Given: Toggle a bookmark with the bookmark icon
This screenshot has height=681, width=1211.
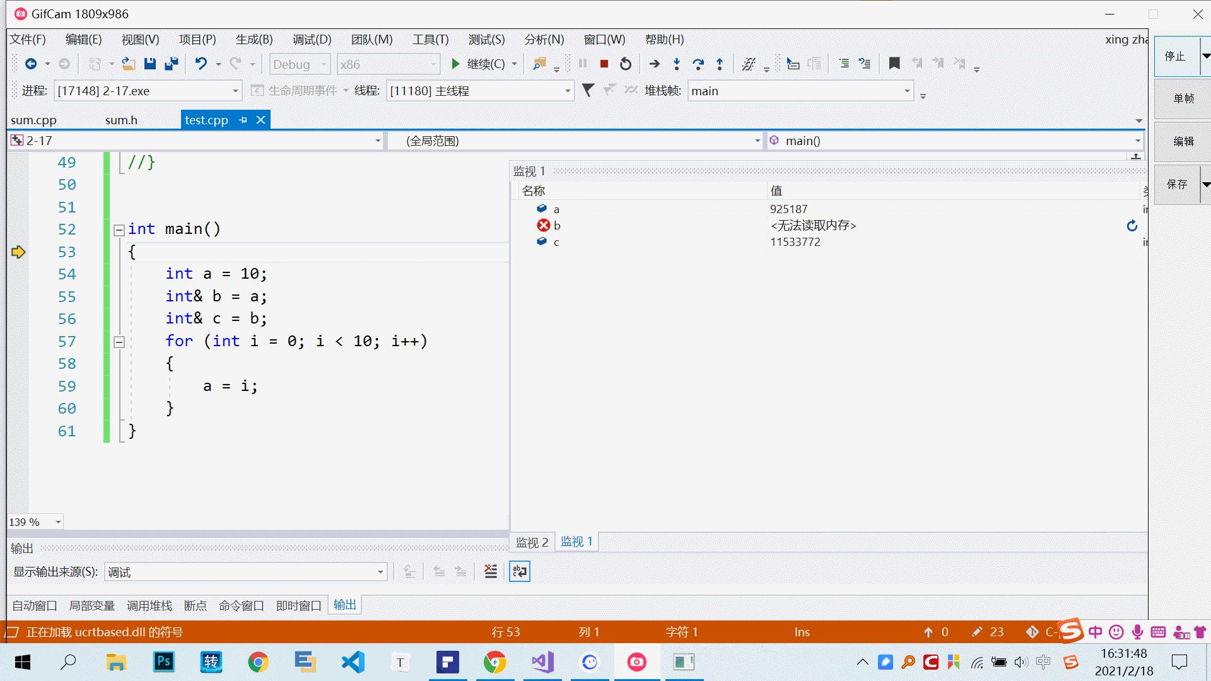Looking at the screenshot, I should click(894, 63).
